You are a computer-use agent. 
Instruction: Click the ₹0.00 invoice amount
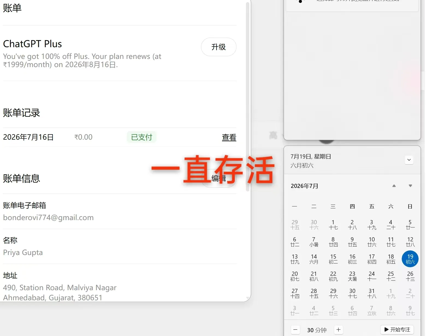84,137
